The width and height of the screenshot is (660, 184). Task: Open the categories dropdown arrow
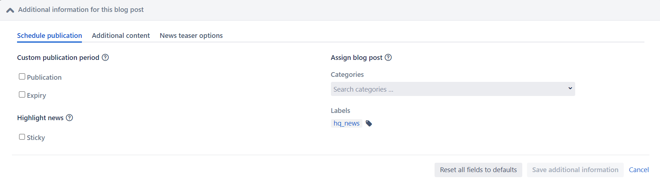[x=570, y=88]
